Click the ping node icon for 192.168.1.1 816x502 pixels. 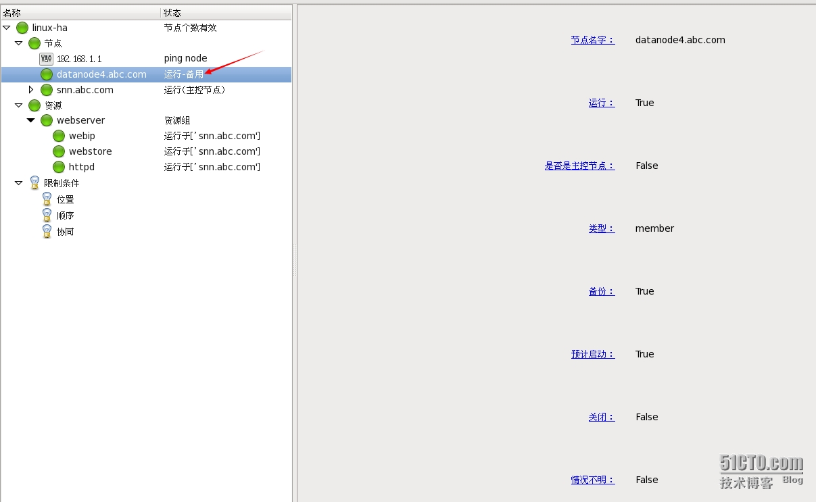(47, 59)
